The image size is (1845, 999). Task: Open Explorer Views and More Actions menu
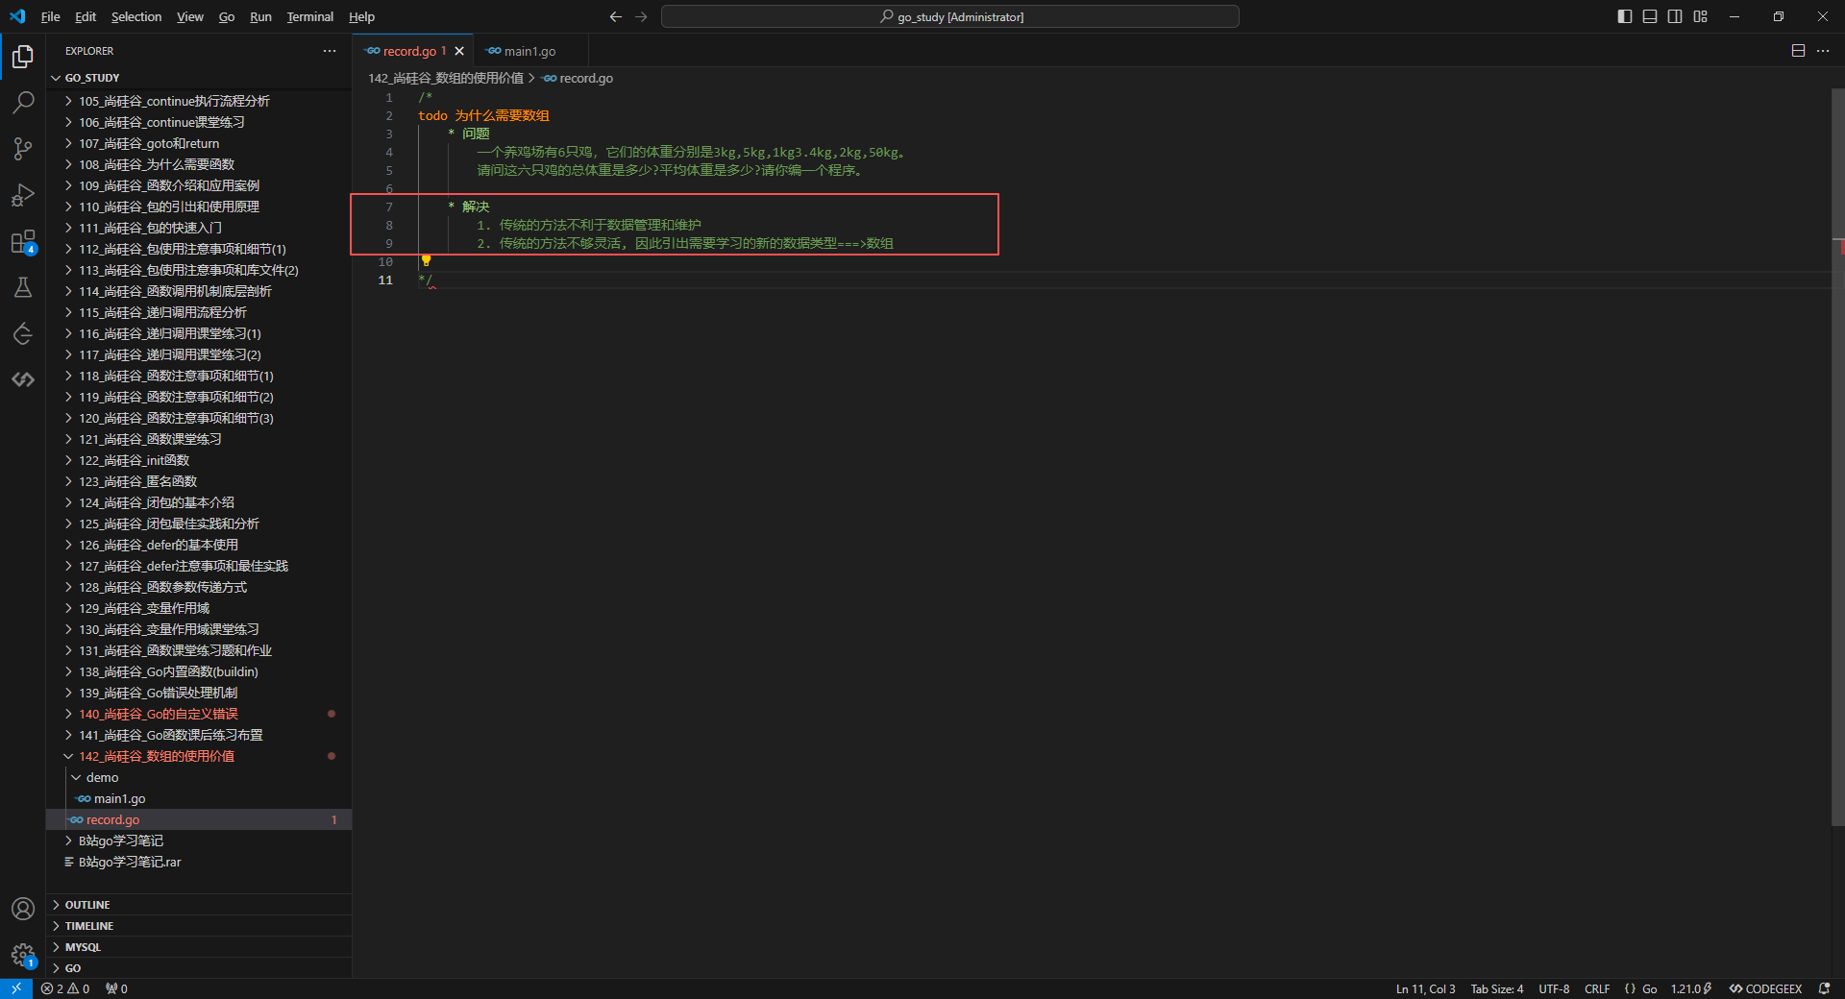coord(330,51)
